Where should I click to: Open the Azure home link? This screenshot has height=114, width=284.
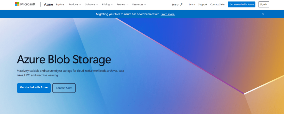(48, 4)
